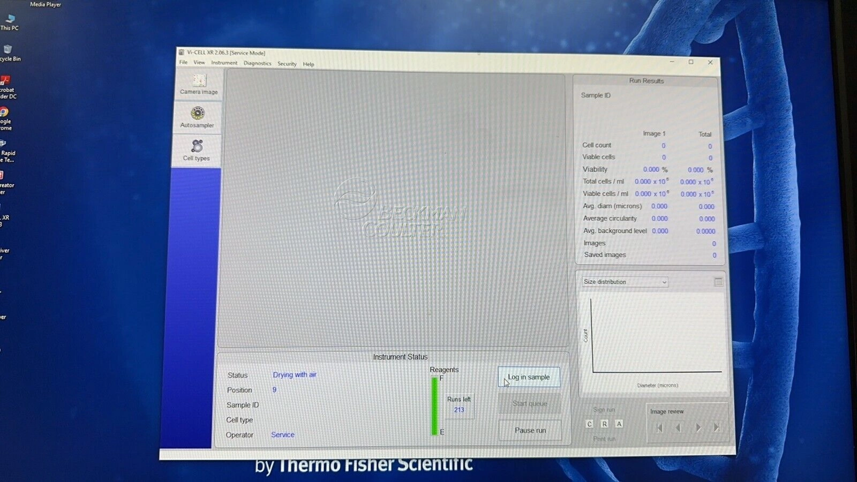The width and height of the screenshot is (857, 482).
Task: Click the R sign run button
Action: coord(604,424)
